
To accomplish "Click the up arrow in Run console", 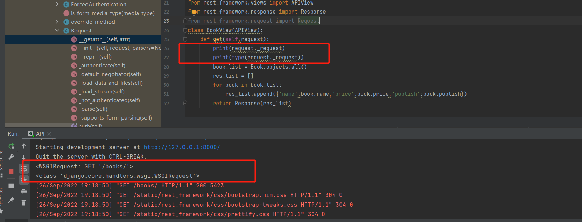I will [24, 146].
